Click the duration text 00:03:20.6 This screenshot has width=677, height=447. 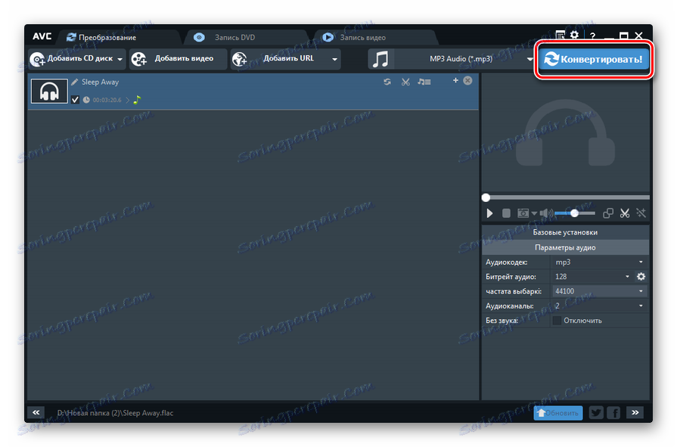tap(107, 100)
